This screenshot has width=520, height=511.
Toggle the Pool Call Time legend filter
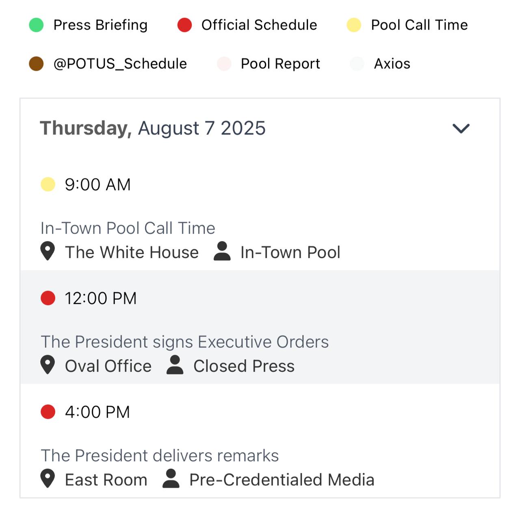[407, 25]
